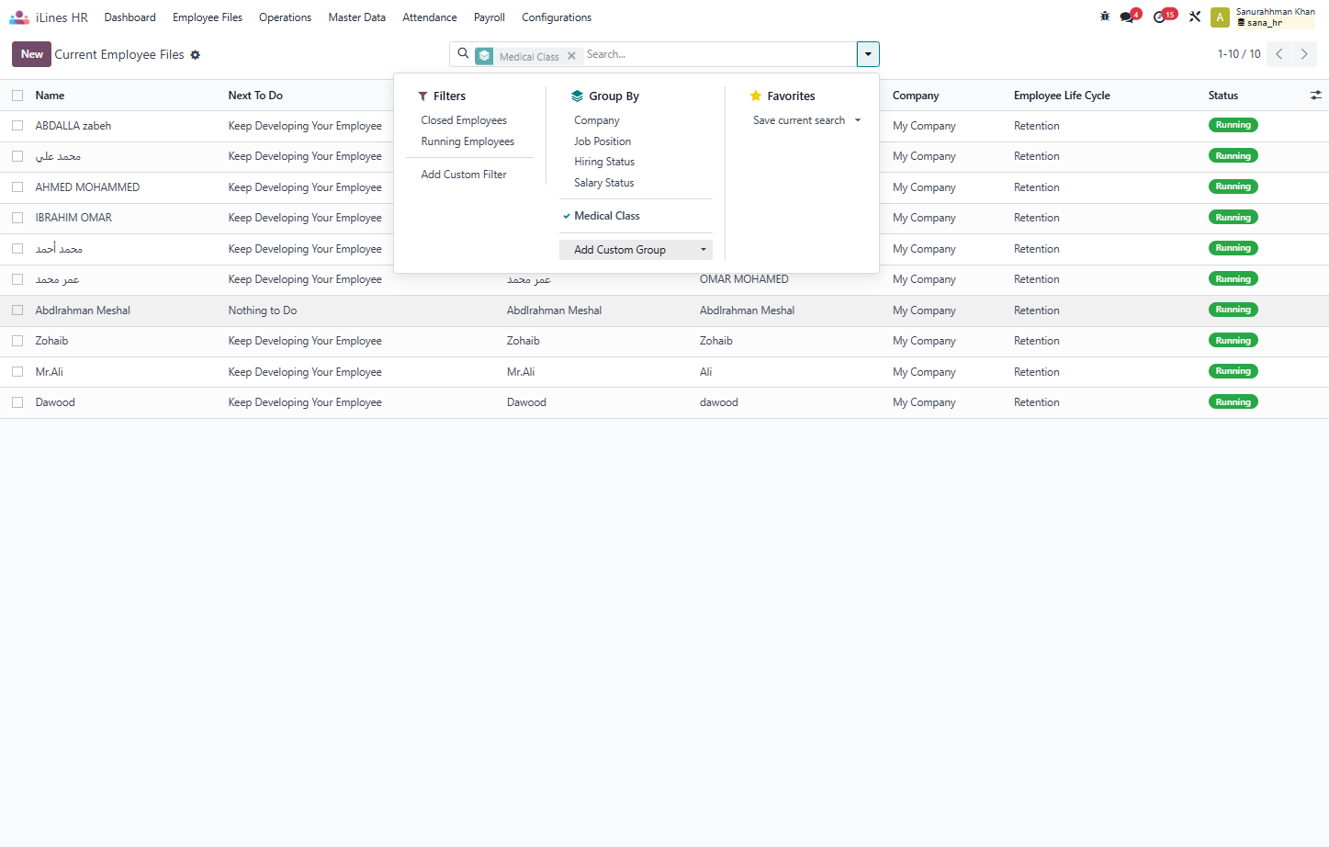
Task: Open the Operations menu
Action: tap(285, 17)
